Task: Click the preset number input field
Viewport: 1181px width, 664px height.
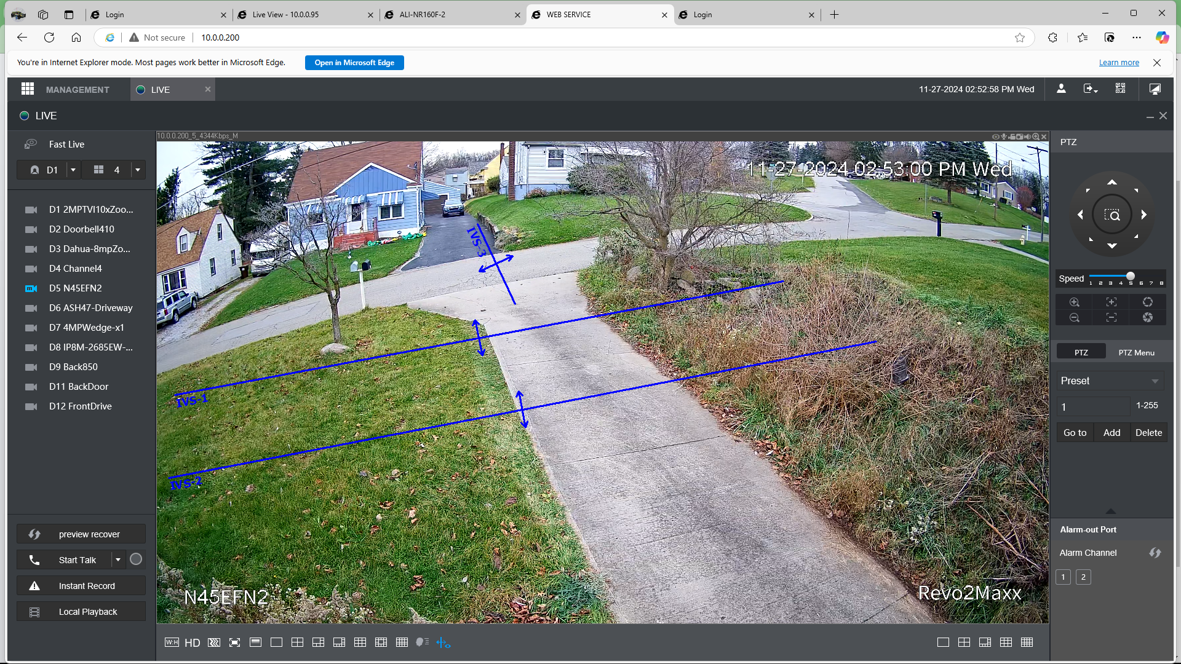Action: tap(1093, 406)
